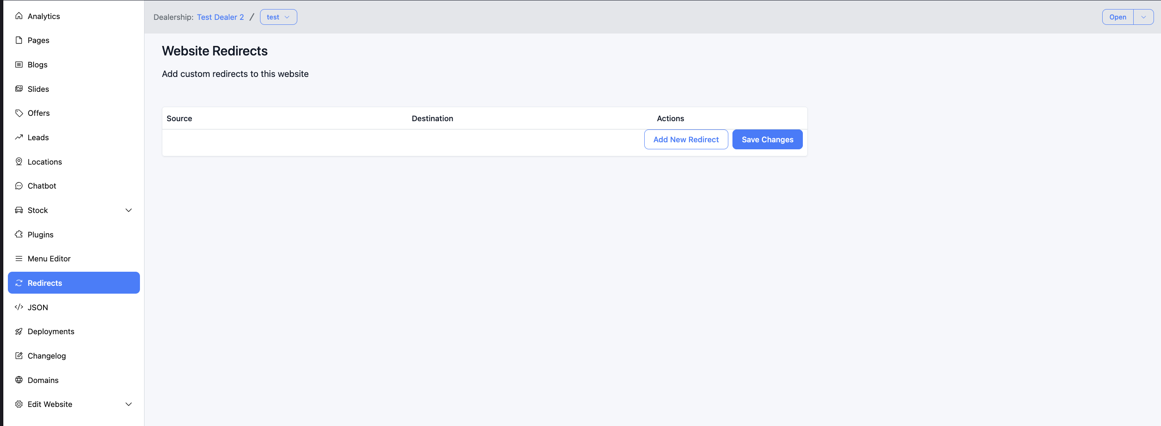Open Domains settings
The image size is (1161, 426).
click(x=74, y=380)
